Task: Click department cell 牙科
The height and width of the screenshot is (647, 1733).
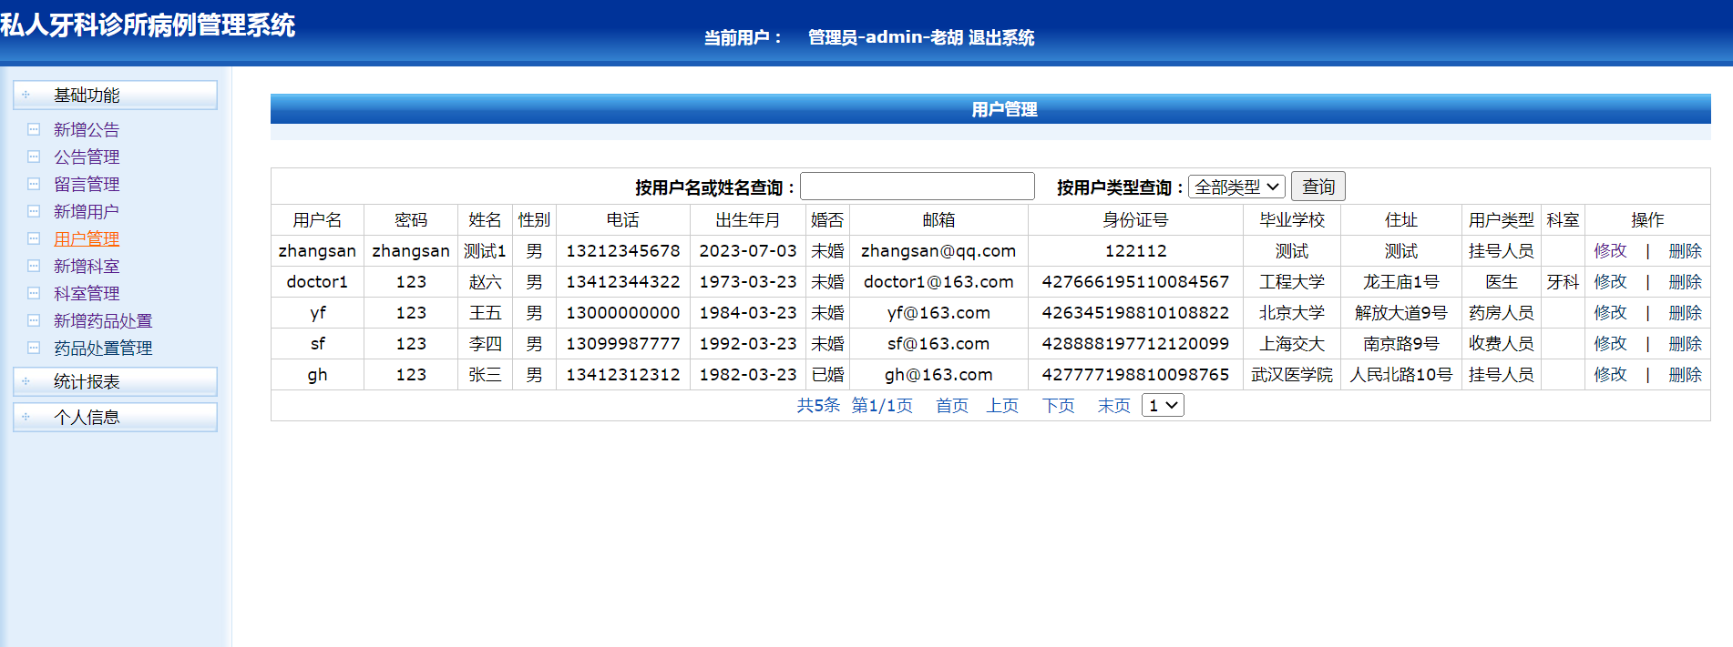Action: (1563, 281)
